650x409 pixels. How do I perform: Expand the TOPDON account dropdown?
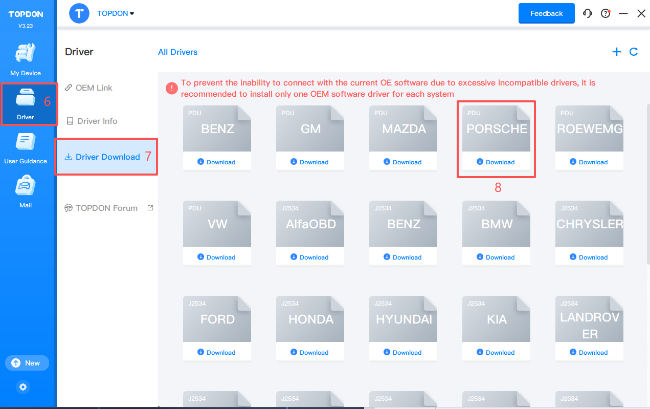[x=116, y=14]
